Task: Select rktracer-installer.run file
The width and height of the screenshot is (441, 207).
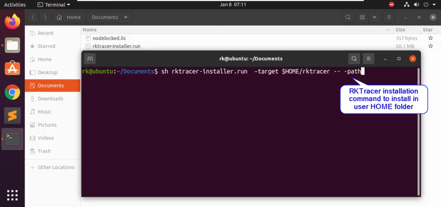Action: click(x=116, y=46)
